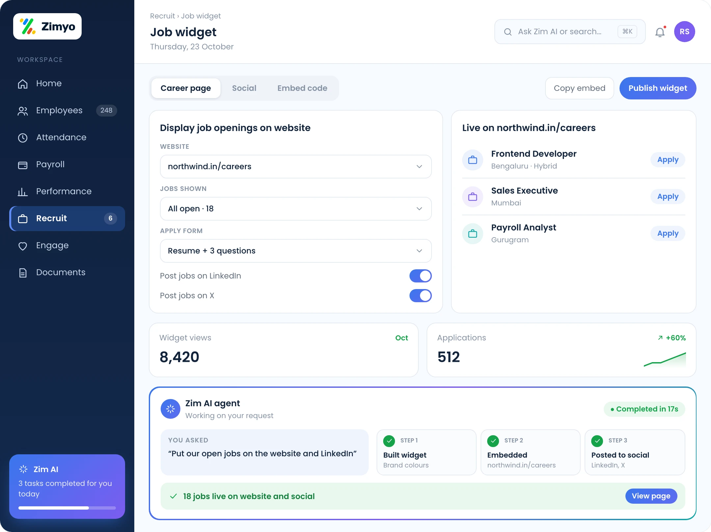Open notifications bell
The width and height of the screenshot is (711, 532).
pos(660,32)
